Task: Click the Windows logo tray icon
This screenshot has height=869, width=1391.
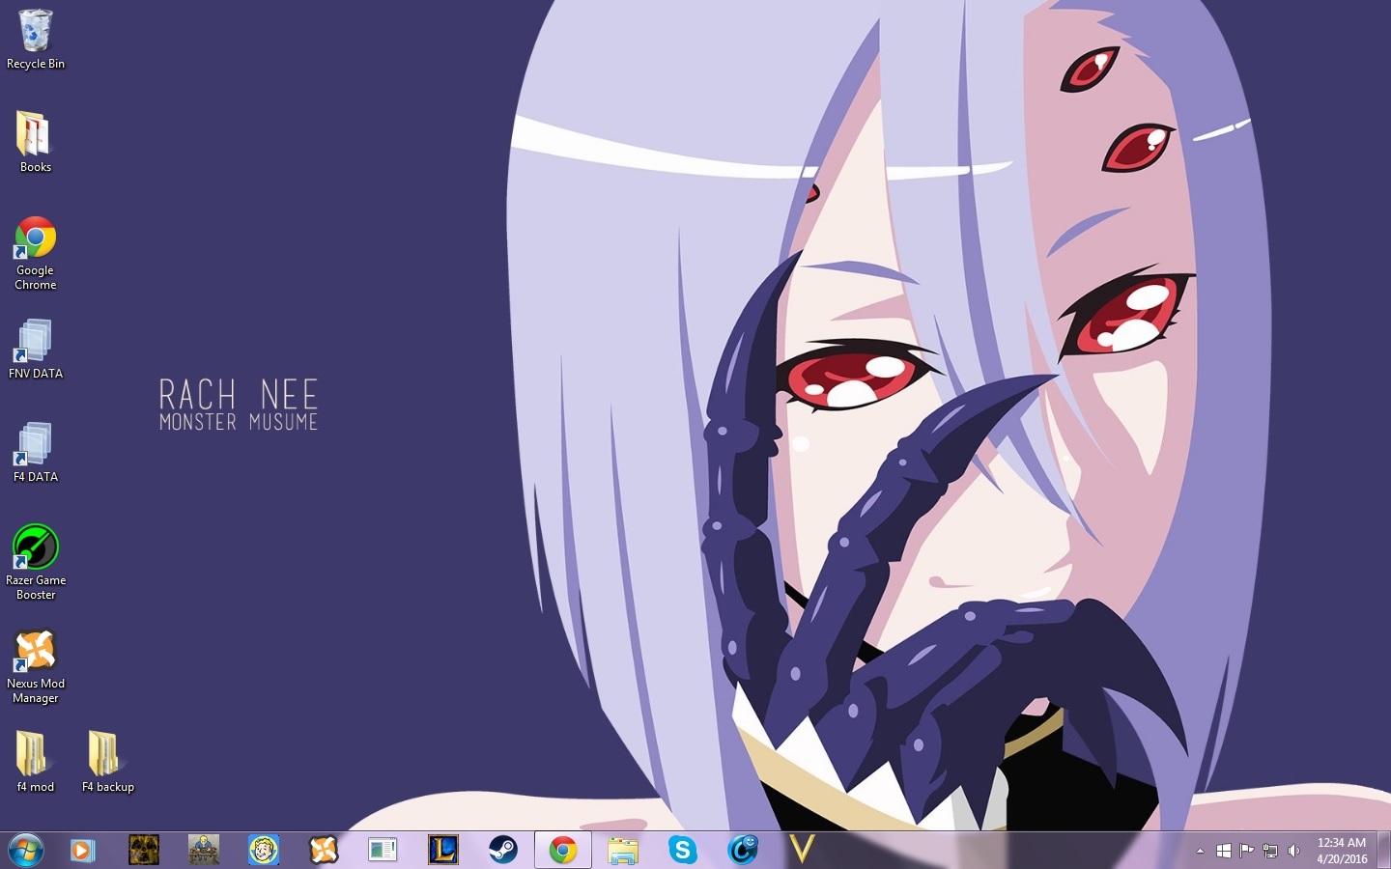Action: [1223, 851]
